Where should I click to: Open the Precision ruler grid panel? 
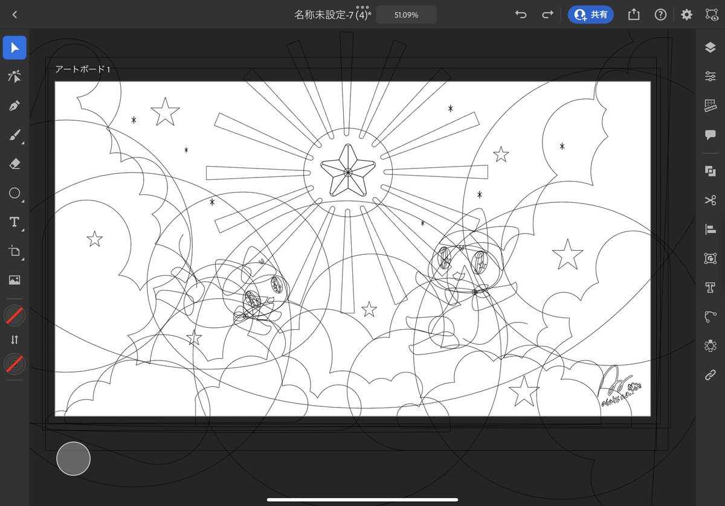point(710,106)
